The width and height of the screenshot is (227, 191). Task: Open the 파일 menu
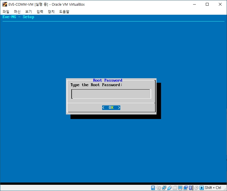6,12
